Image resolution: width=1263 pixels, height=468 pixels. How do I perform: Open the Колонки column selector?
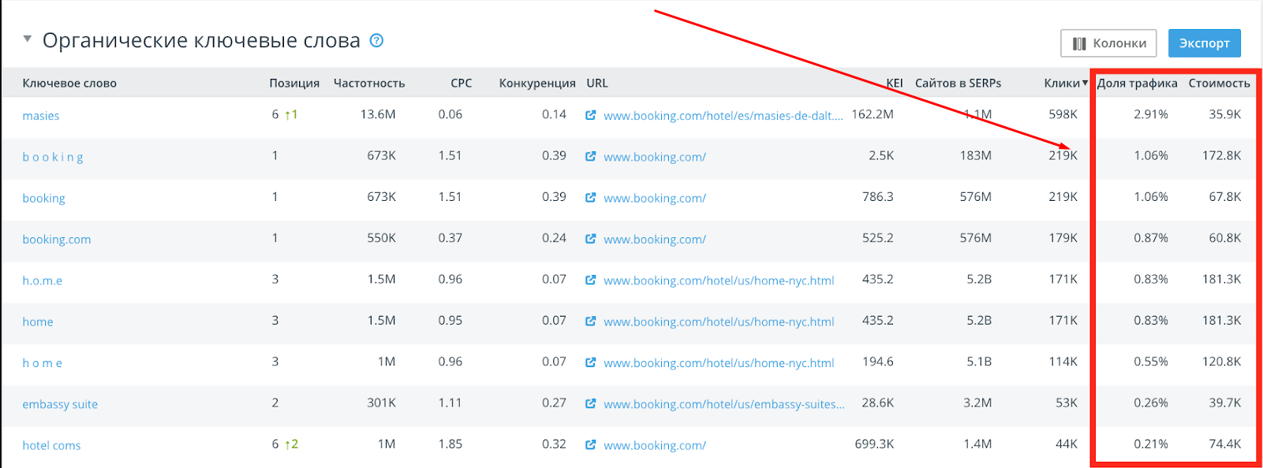1108,43
